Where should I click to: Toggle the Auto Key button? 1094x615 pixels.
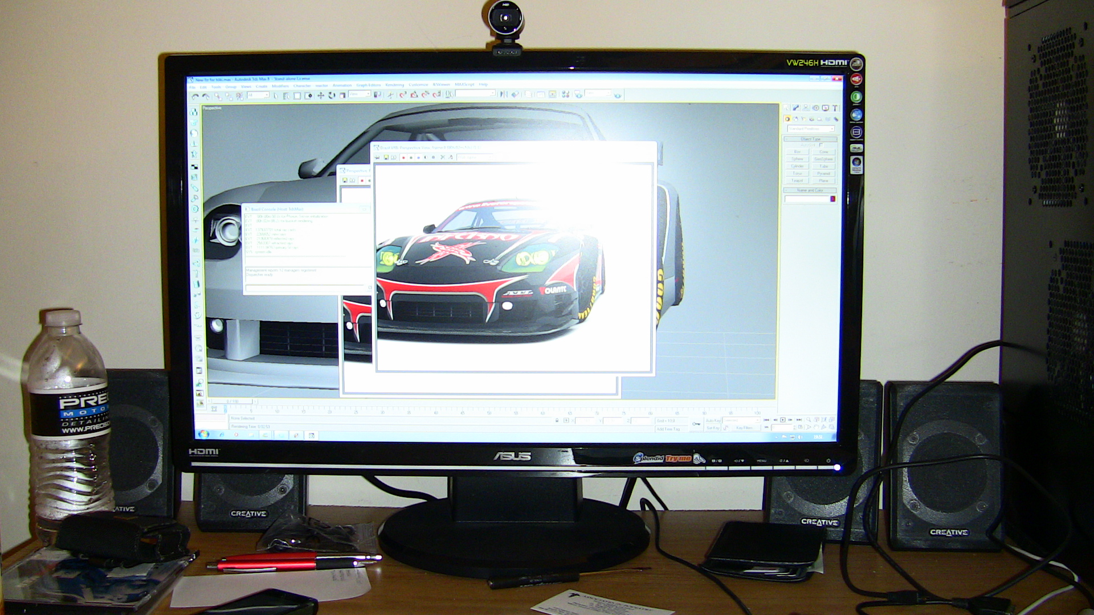(713, 420)
